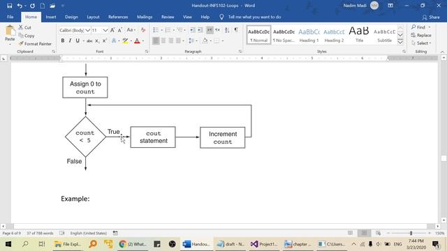
Task: Switch to the Design tab
Action: pos(71,17)
